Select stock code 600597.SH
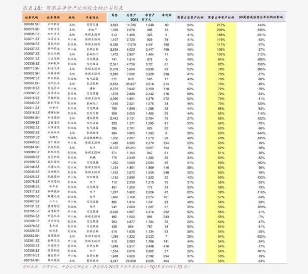 (x=32, y=83)
